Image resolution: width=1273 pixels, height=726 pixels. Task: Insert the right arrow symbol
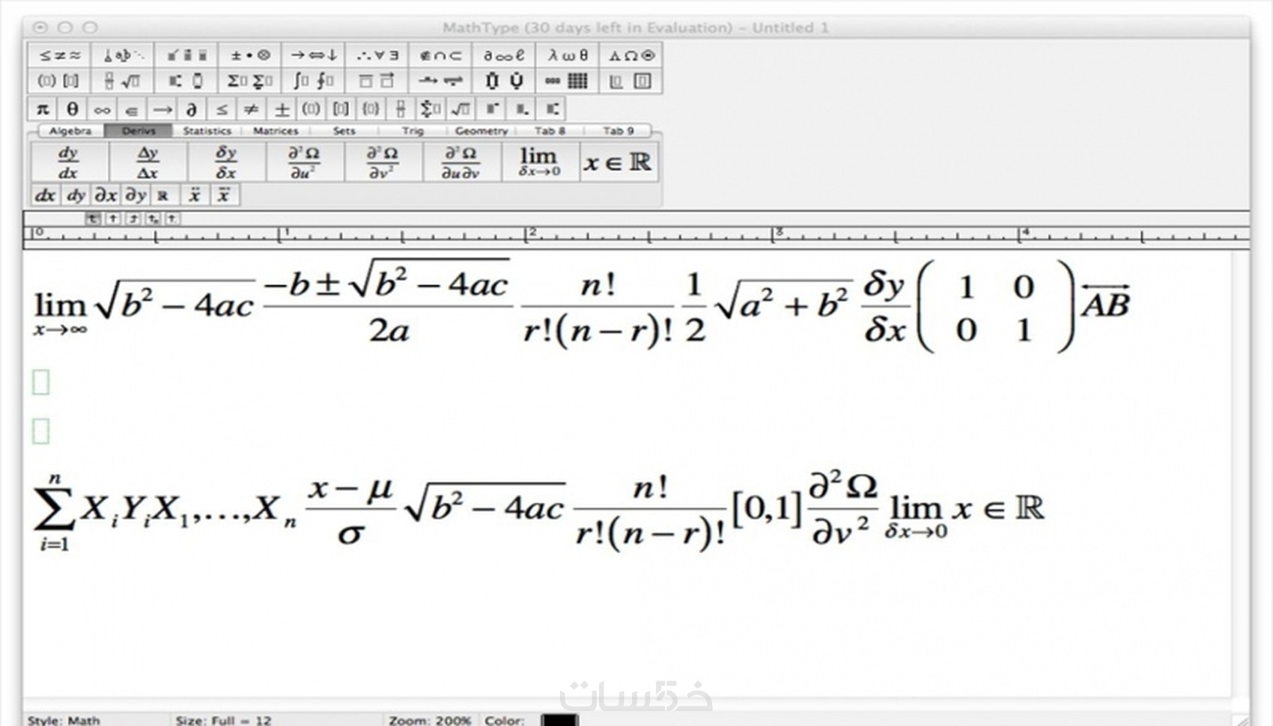click(x=162, y=109)
